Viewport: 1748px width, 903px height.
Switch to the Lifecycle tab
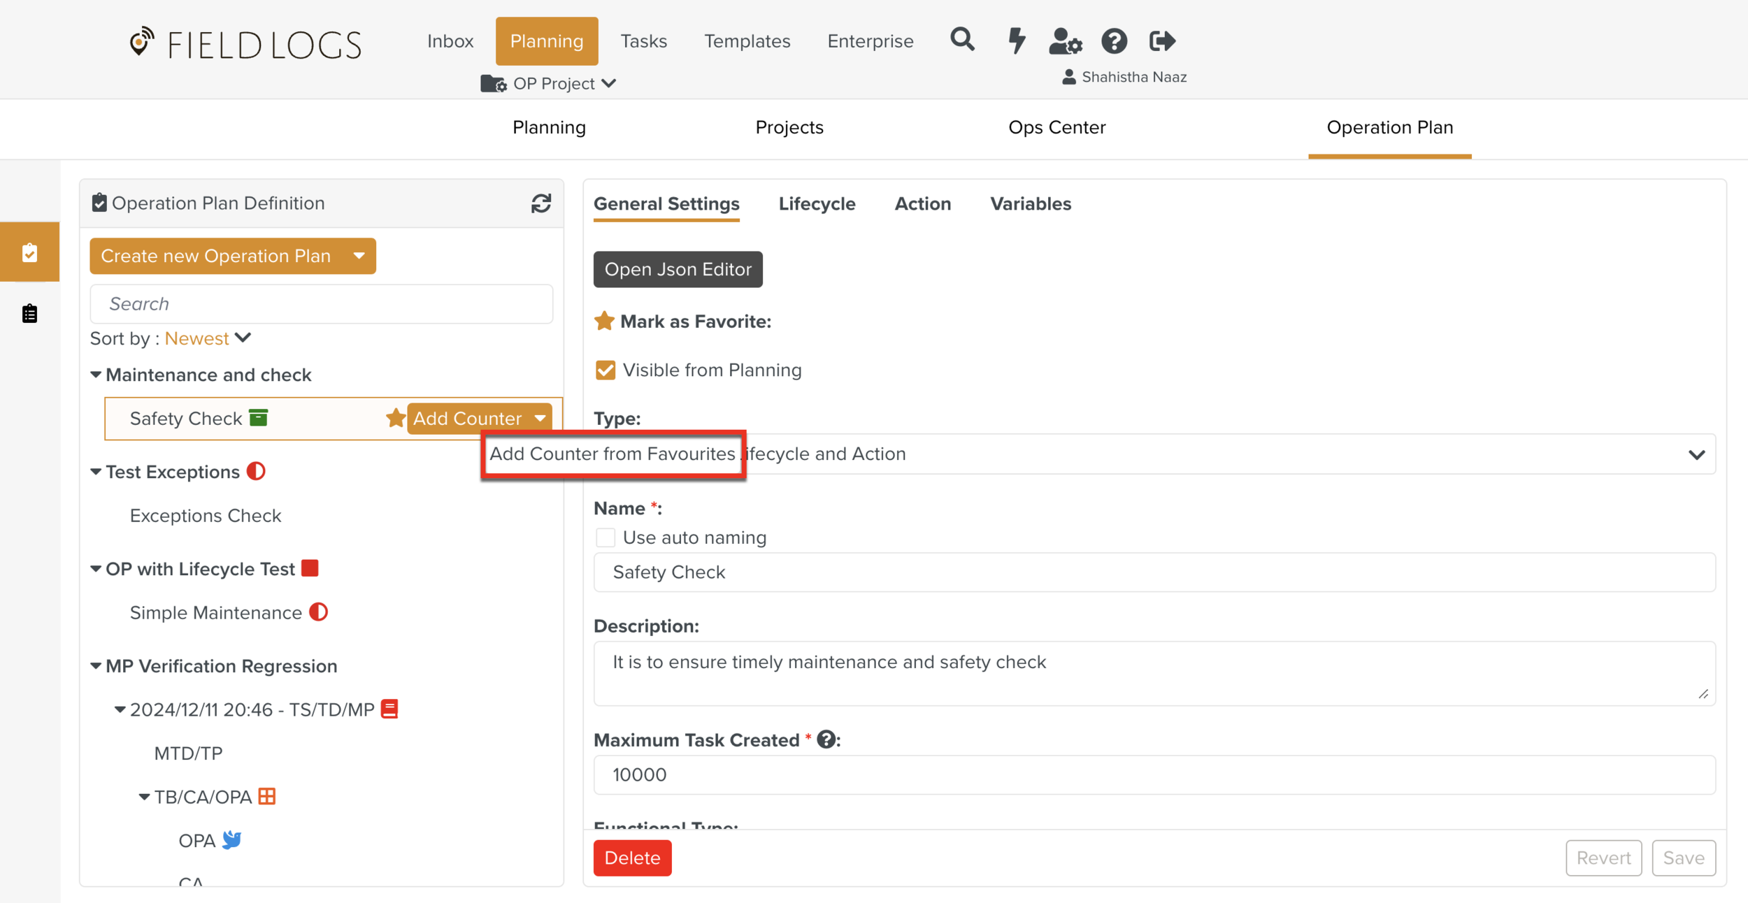[x=817, y=204]
